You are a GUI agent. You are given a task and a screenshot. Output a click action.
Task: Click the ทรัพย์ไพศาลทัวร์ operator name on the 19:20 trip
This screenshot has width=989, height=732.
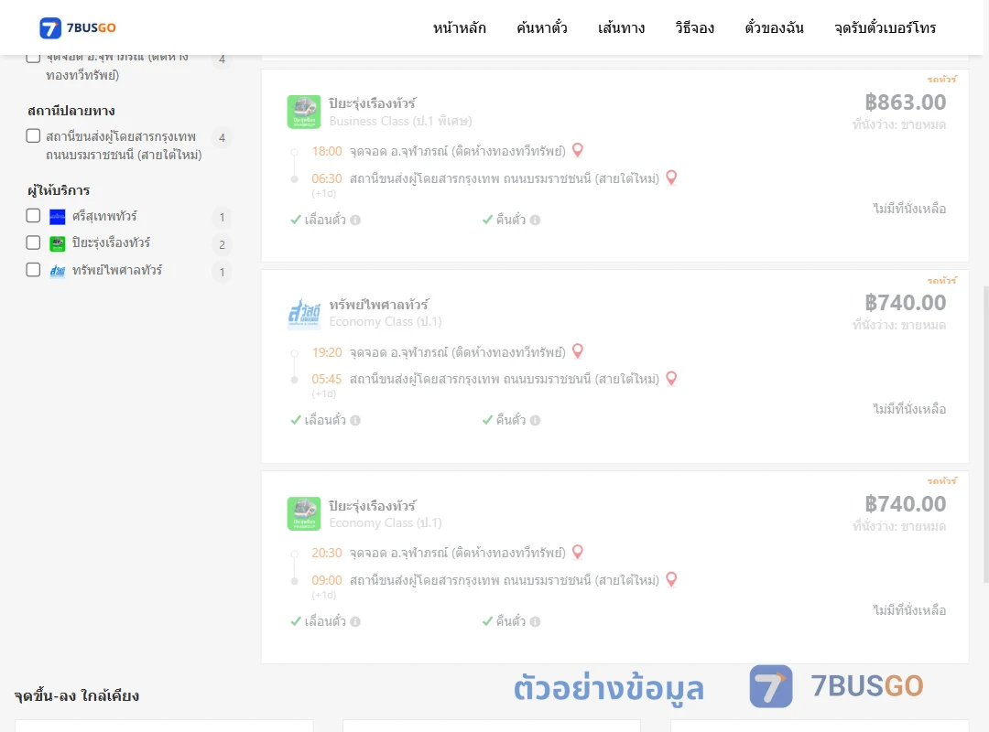[378, 304]
